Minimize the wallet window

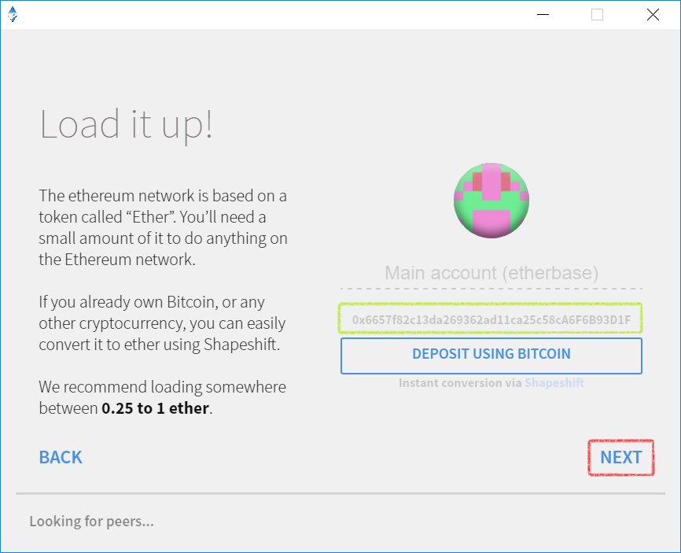(x=543, y=15)
